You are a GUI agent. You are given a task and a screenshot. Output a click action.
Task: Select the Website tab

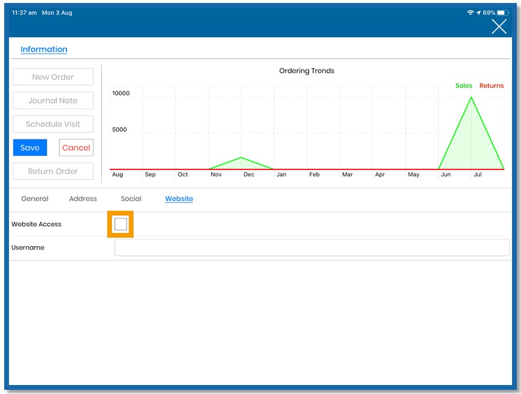(179, 199)
